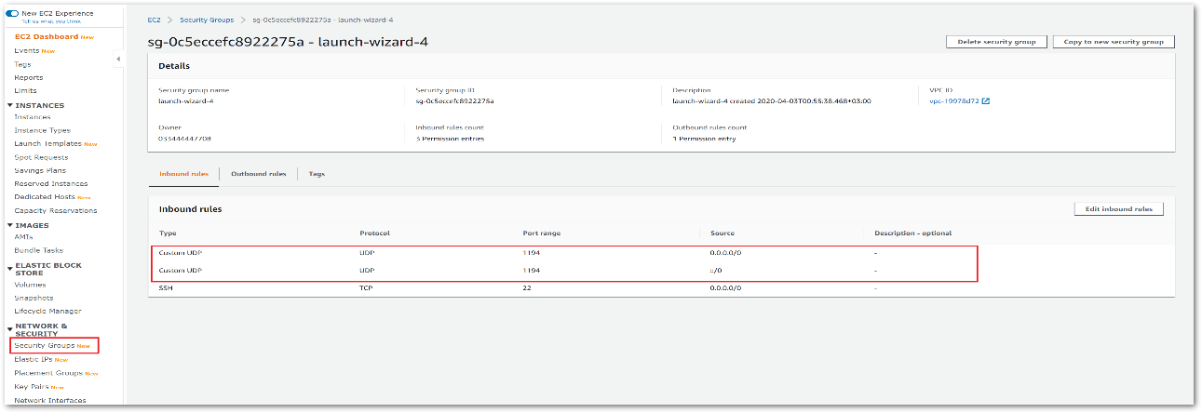This screenshot has height=413, width=1202.
Task: Open Security Groups in the sidebar
Action: tap(45, 345)
